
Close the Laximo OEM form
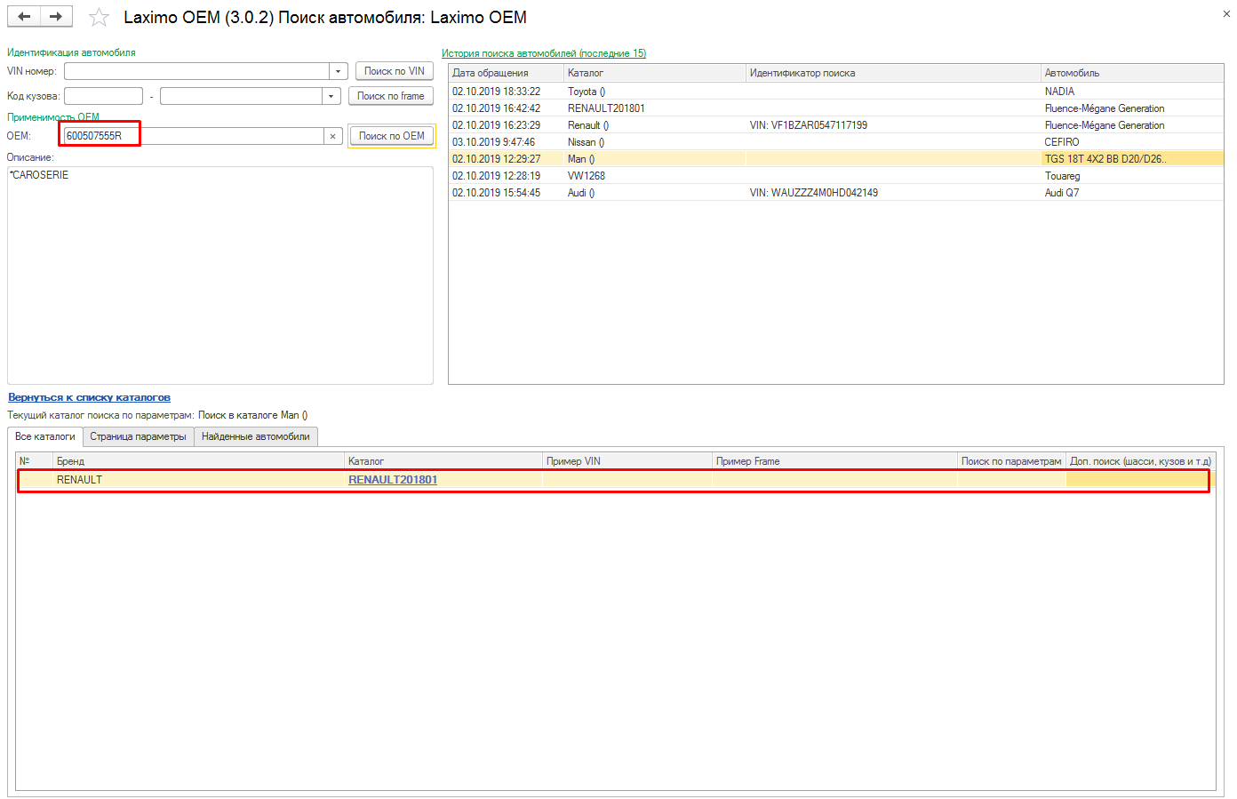coord(1226,13)
